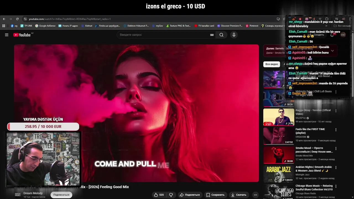Open the Dream Melody channel name link
The height and width of the screenshot is (199, 354).
33,193
